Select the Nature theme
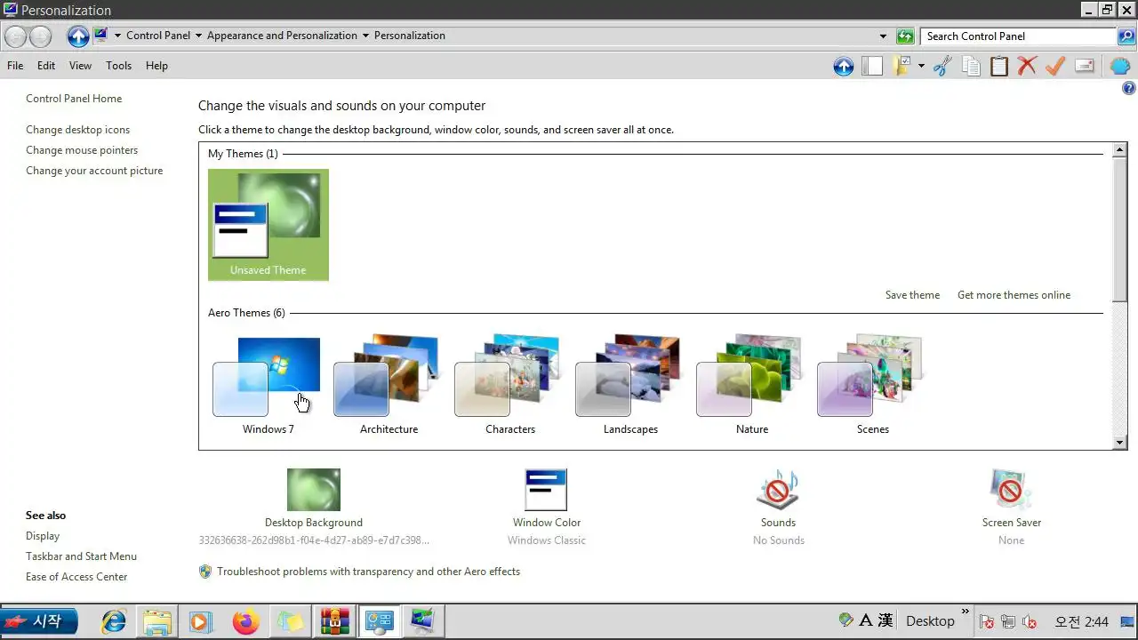Viewport: 1138px width, 640px height. point(751,384)
